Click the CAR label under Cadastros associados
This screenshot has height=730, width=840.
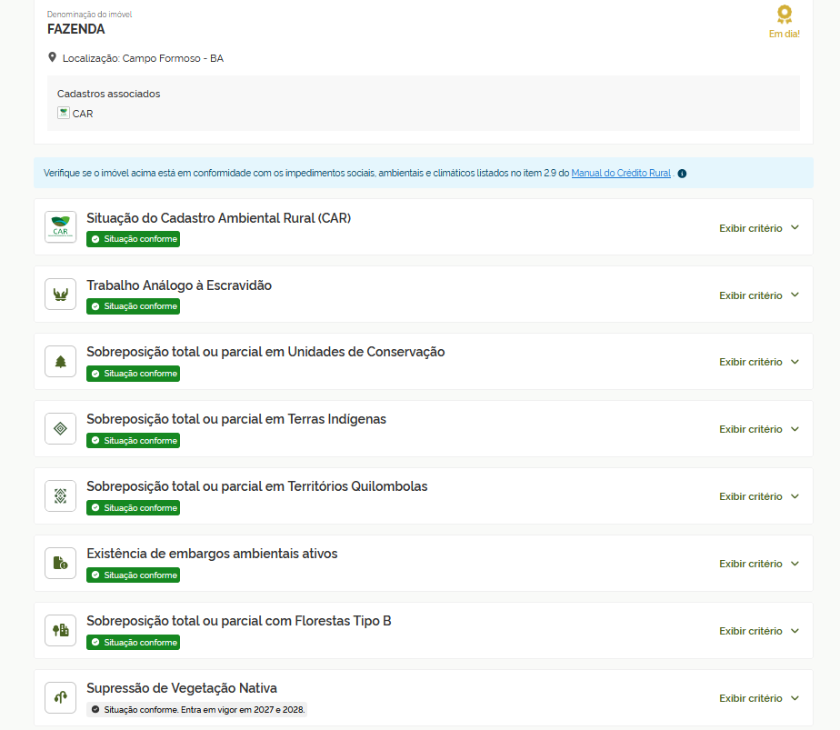click(83, 114)
